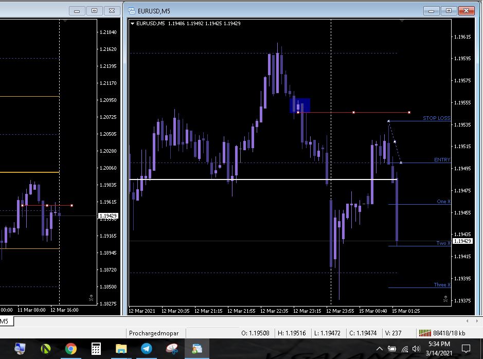
Task: Open the volume speaker icon in the tray
Action: (416, 349)
